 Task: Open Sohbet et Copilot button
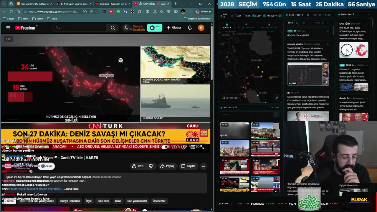[x=203, y=11]
